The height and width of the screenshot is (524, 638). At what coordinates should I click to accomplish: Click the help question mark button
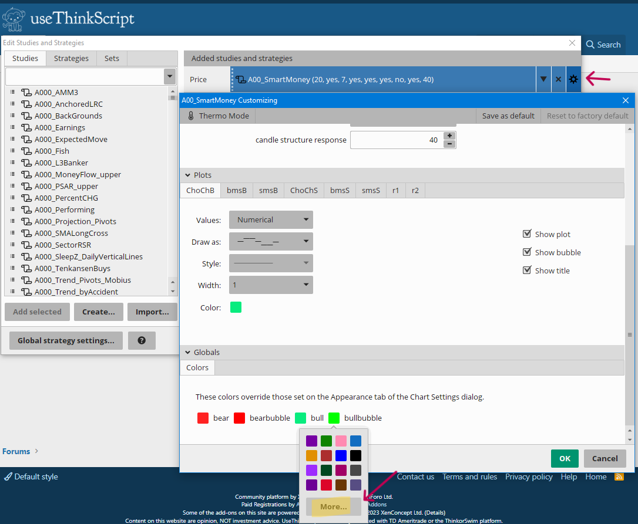click(142, 341)
